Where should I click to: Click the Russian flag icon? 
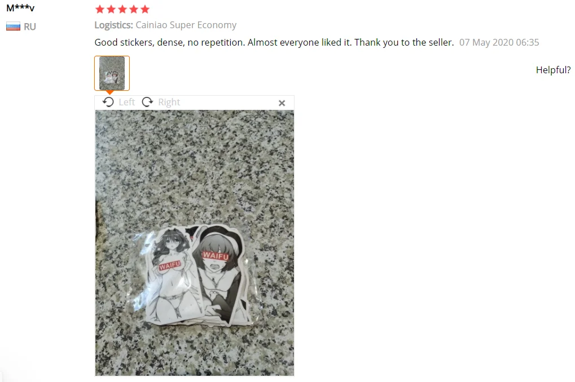[x=13, y=26]
